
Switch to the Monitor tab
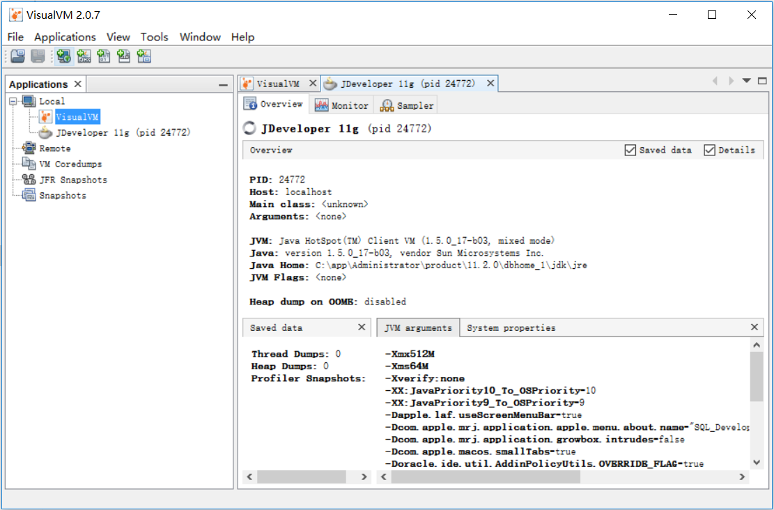[x=342, y=105]
